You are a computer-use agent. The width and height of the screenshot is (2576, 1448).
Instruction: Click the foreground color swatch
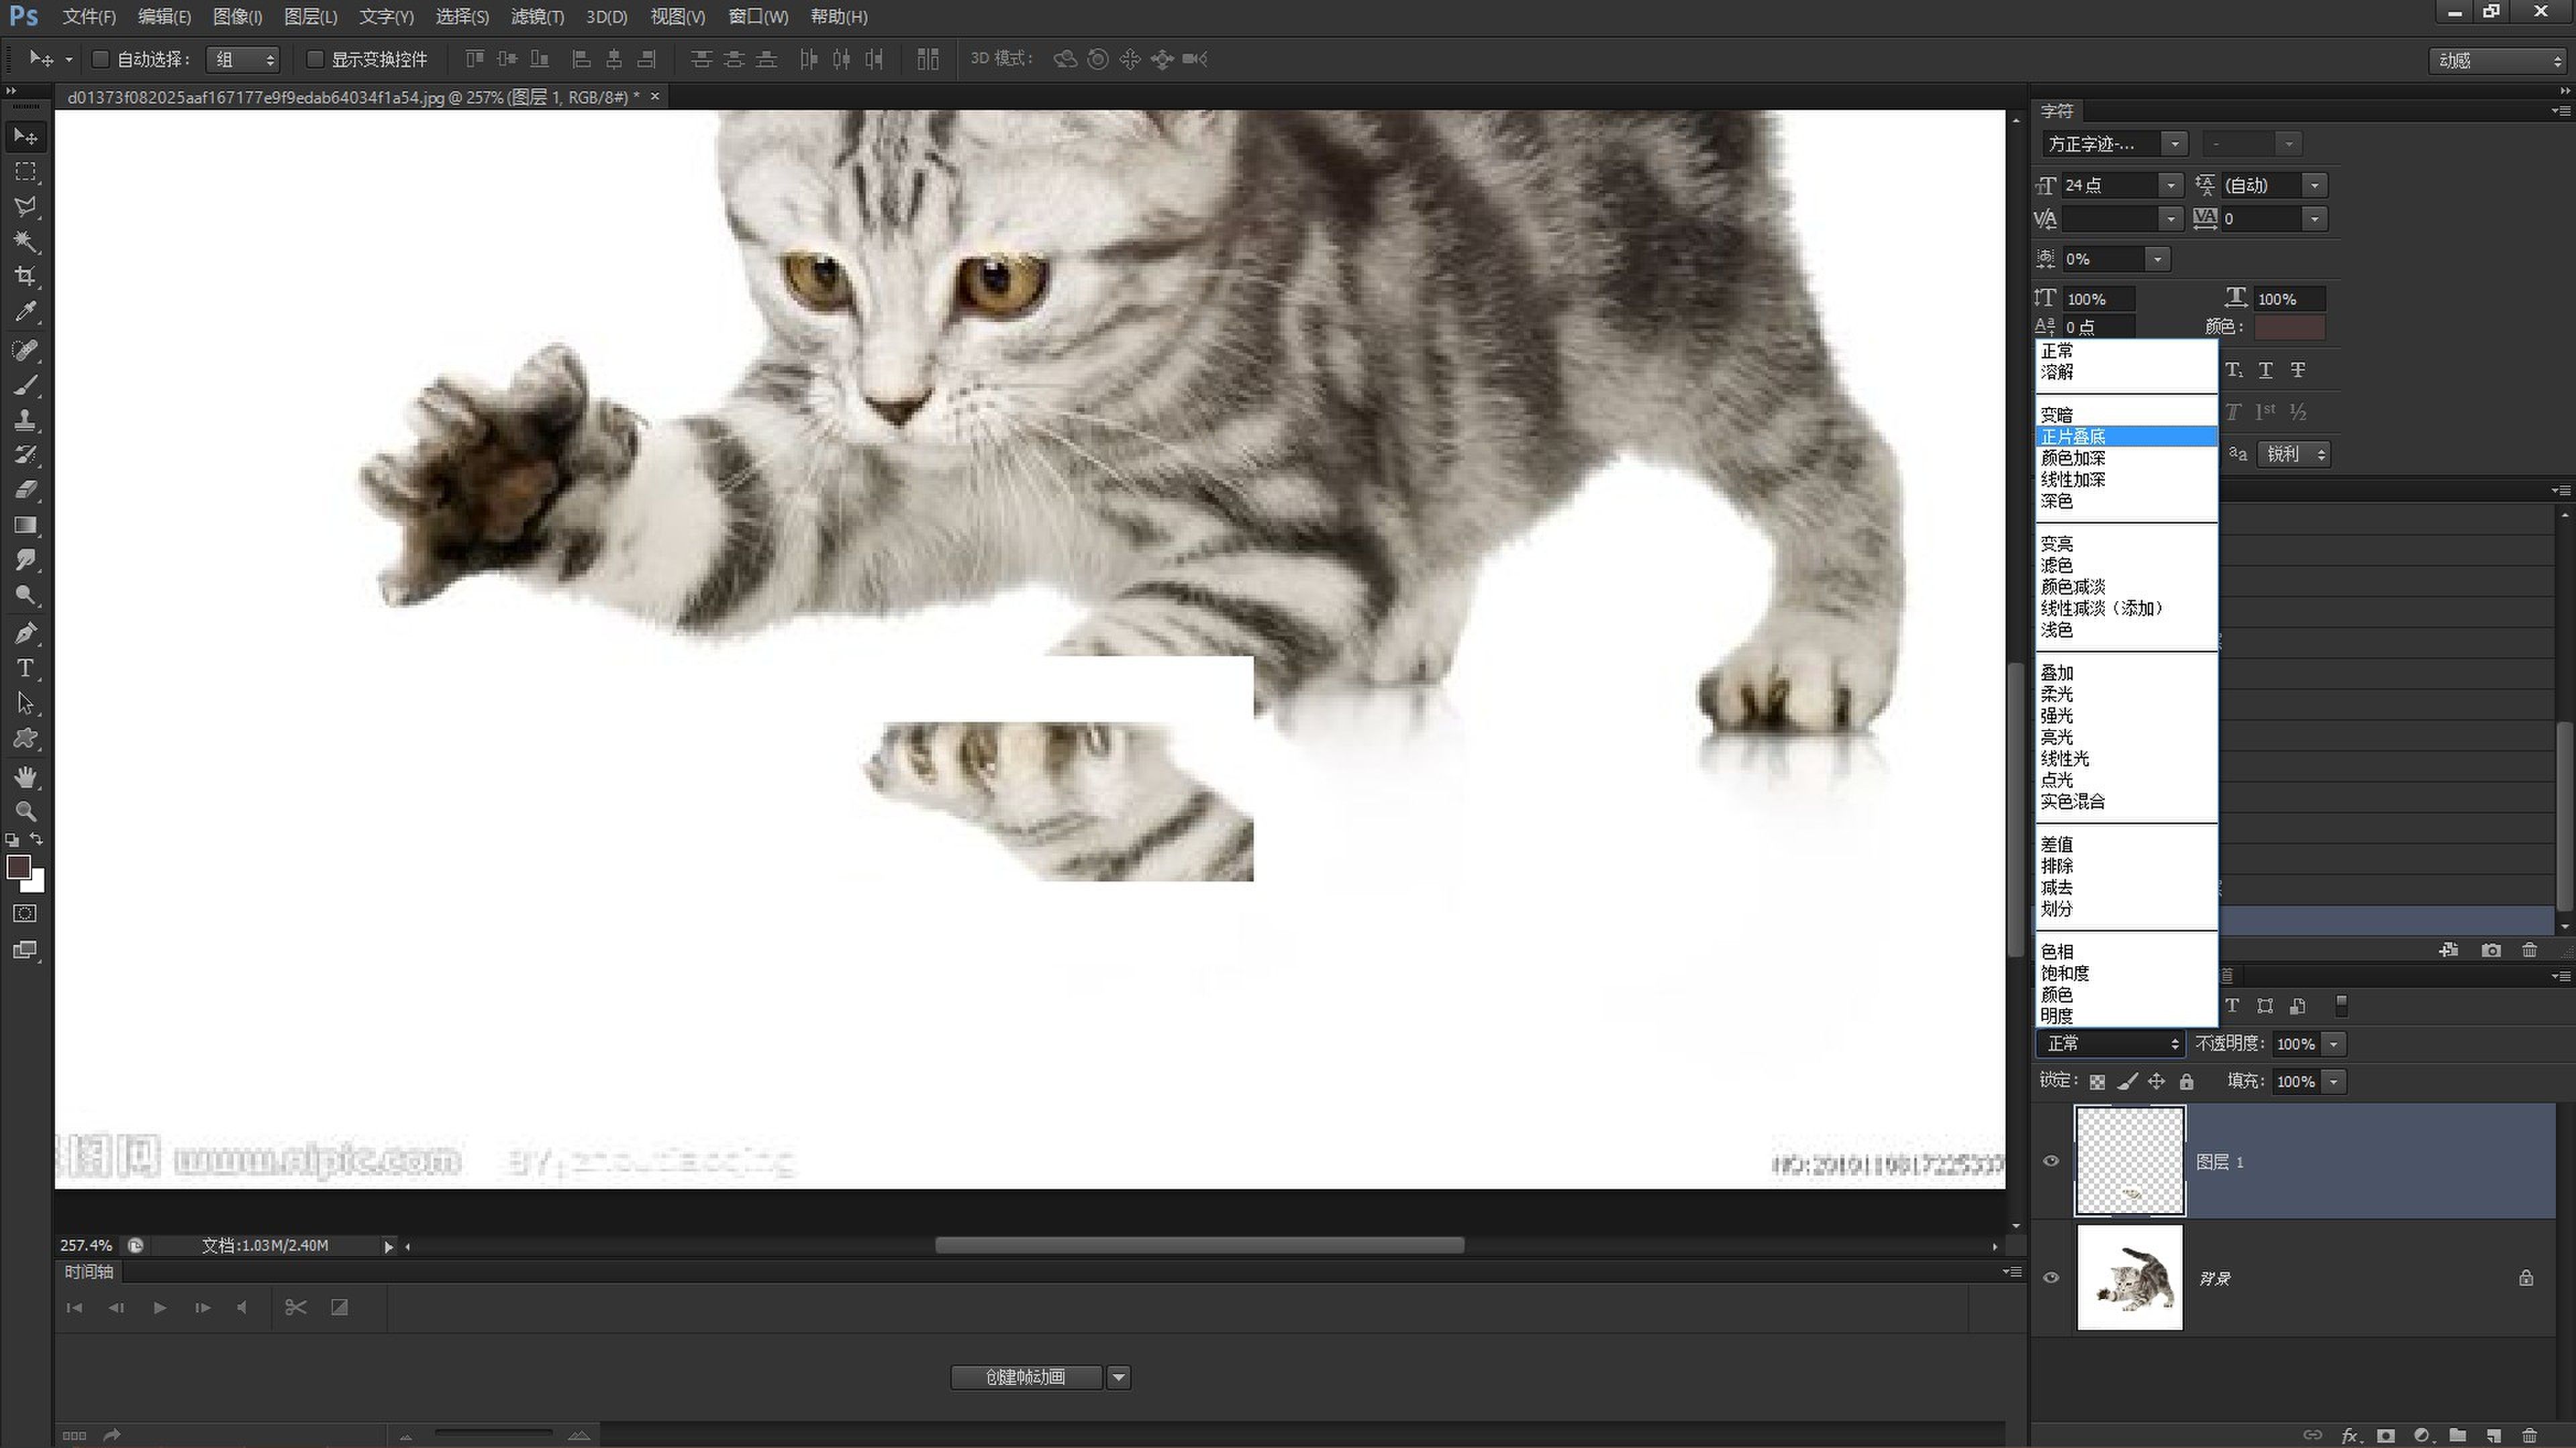(x=18, y=867)
